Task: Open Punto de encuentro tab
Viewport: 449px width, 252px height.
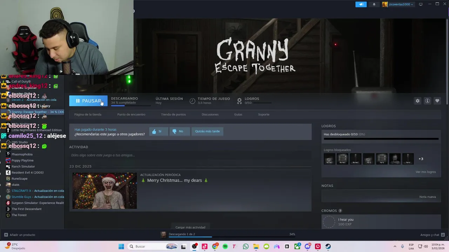Action: 131,114
